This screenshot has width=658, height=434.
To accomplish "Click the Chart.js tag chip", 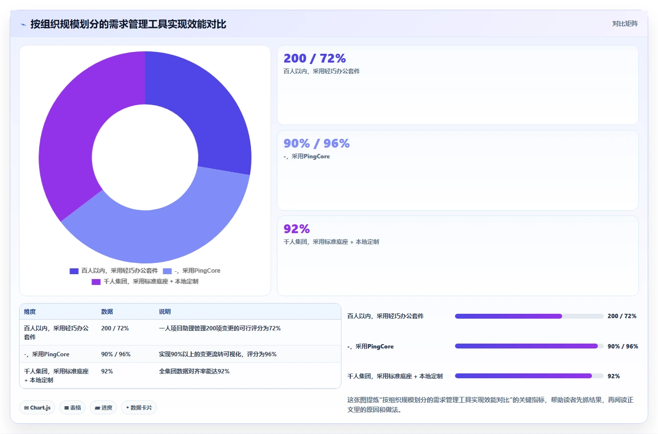I will (37, 408).
